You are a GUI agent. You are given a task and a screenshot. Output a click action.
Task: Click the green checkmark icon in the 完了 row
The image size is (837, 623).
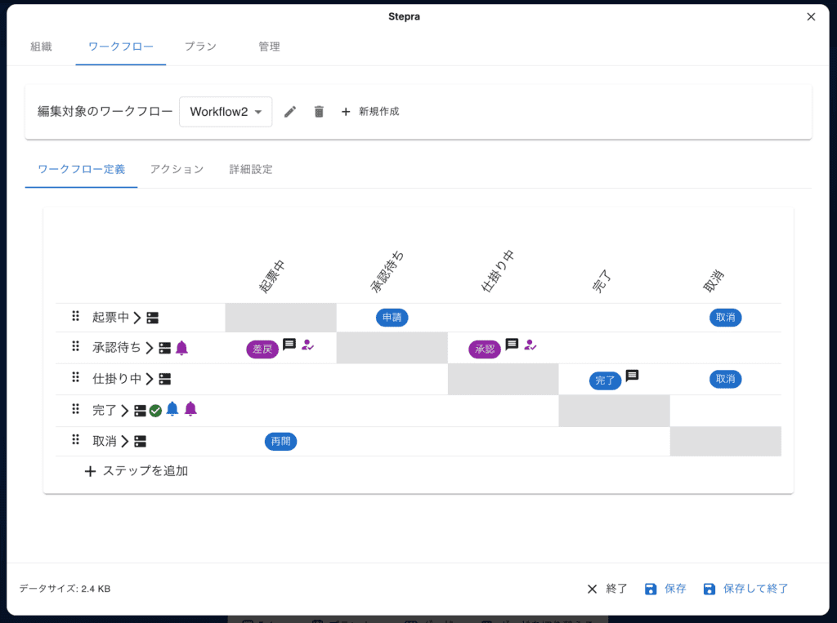click(x=155, y=411)
